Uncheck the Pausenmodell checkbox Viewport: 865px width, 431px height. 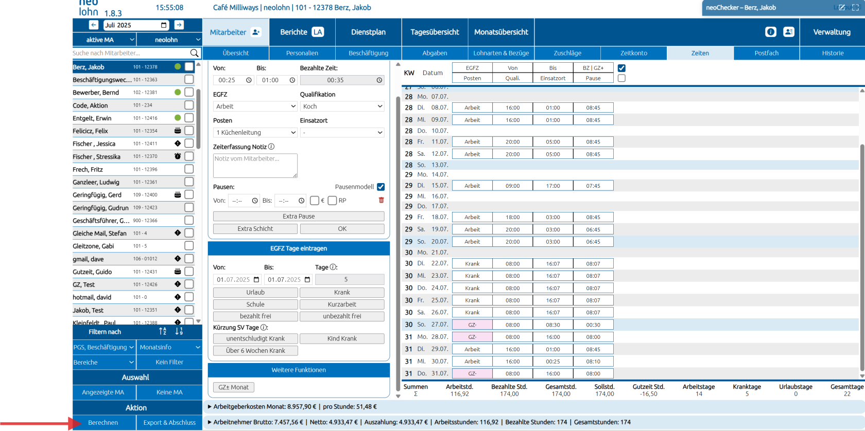click(x=381, y=187)
